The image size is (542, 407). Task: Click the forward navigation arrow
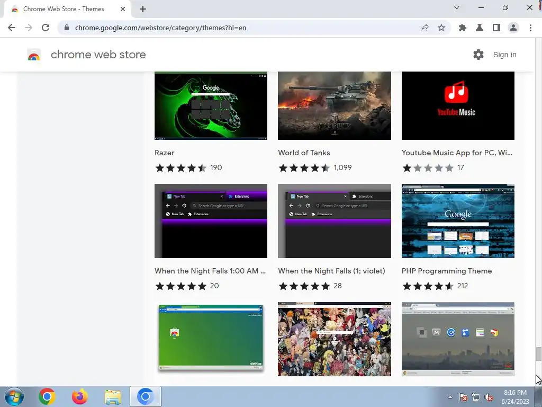[x=29, y=28]
